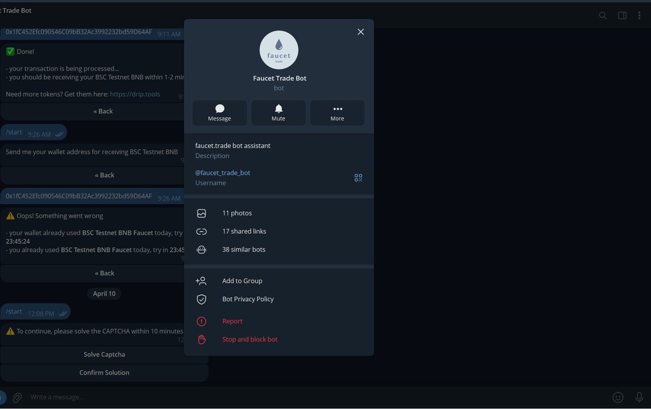The height and width of the screenshot is (409, 651).
Task: View the 38 similar bots
Action: (279, 250)
